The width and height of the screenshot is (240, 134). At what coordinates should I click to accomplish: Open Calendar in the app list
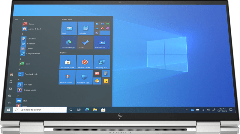click(28, 44)
